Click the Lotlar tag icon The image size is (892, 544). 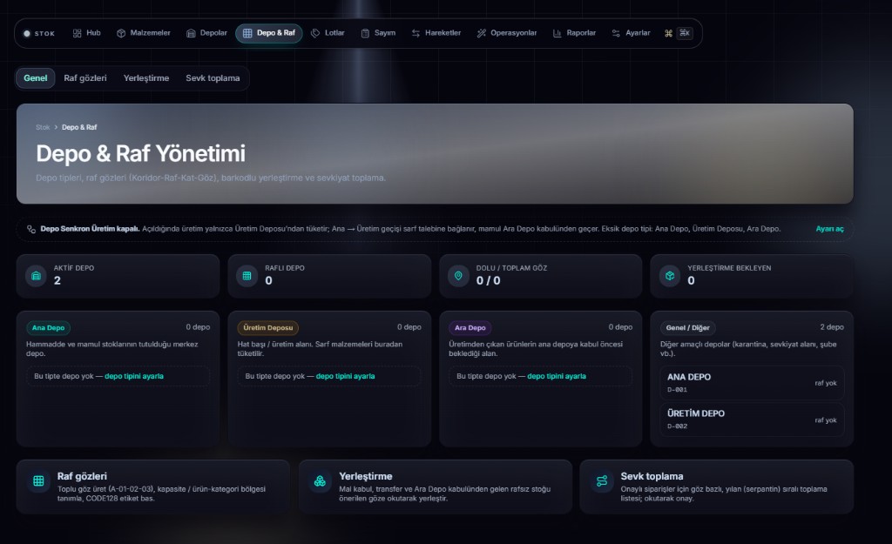click(x=315, y=33)
